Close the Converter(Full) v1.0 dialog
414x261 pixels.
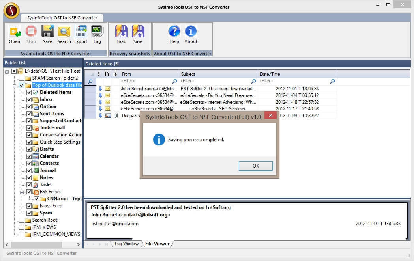(x=270, y=115)
